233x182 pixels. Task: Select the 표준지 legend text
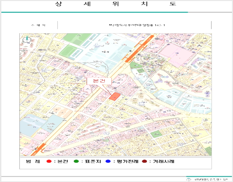[93, 162]
